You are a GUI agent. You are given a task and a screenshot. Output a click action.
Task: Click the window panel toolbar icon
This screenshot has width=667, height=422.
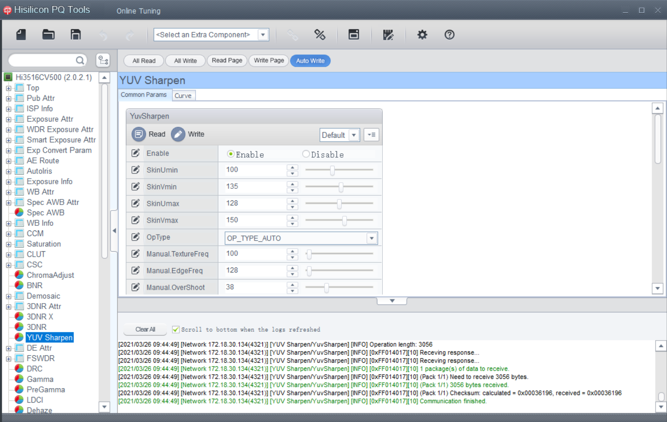354,35
